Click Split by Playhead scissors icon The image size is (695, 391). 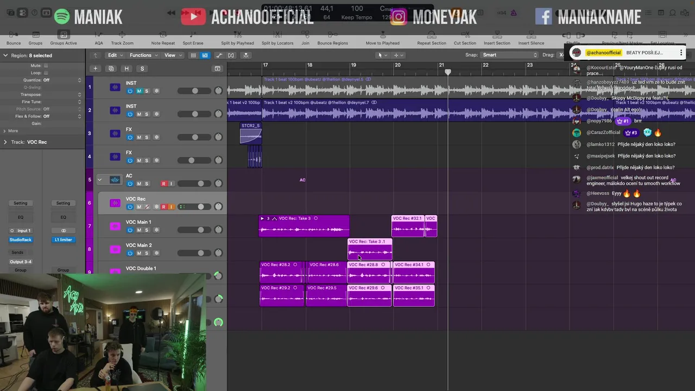237,35
